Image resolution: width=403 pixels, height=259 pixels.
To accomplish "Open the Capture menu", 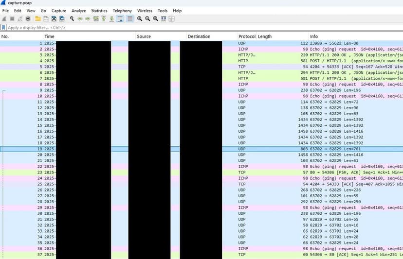I will (x=59, y=11).
